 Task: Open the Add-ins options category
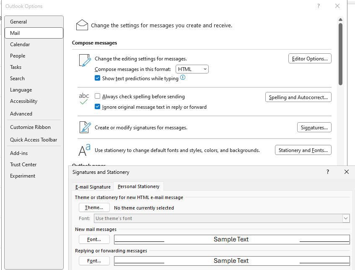(x=34, y=153)
